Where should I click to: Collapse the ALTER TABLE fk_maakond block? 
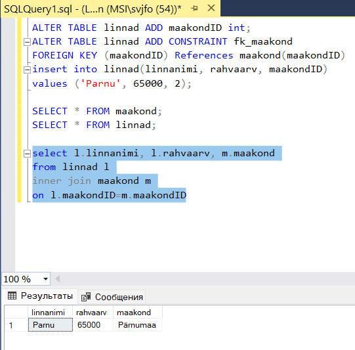tap(27, 42)
